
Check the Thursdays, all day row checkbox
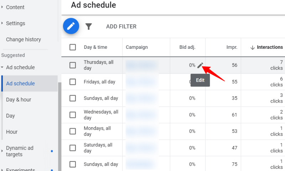pyautogui.click(x=73, y=65)
